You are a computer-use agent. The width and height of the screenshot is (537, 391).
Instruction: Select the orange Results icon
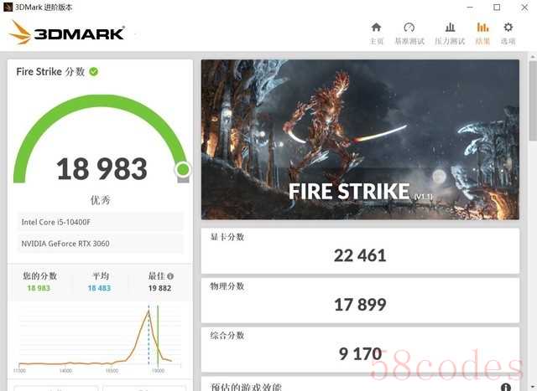tap(482, 27)
